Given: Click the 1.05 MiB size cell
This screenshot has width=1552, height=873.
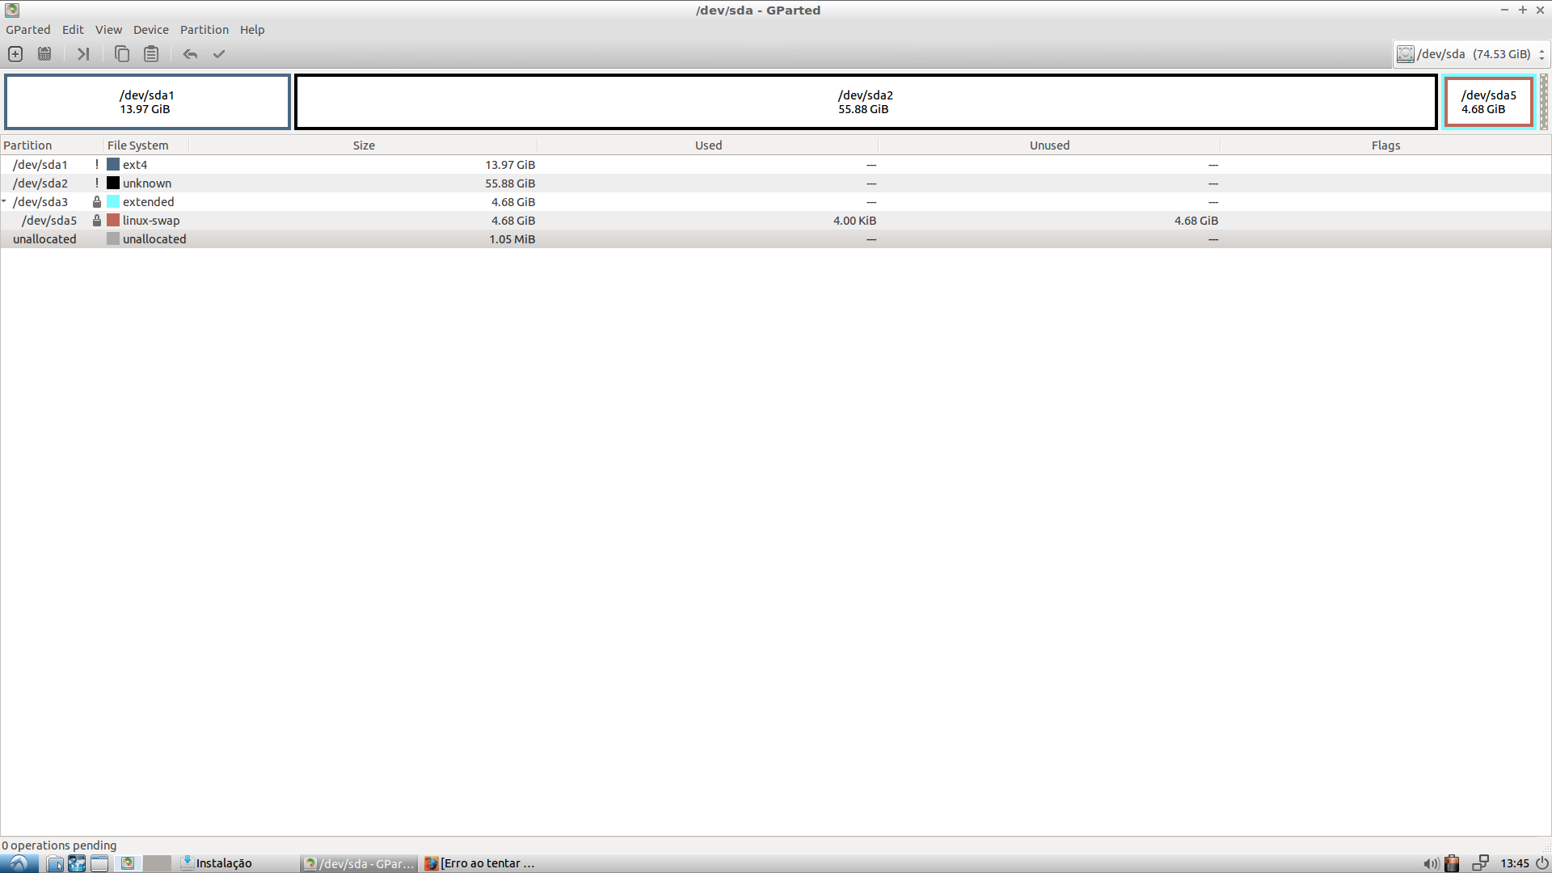Looking at the screenshot, I should coord(512,239).
